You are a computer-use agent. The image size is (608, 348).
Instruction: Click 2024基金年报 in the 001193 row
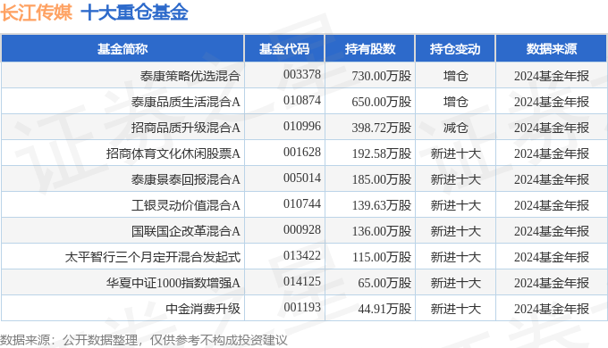coord(552,309)
